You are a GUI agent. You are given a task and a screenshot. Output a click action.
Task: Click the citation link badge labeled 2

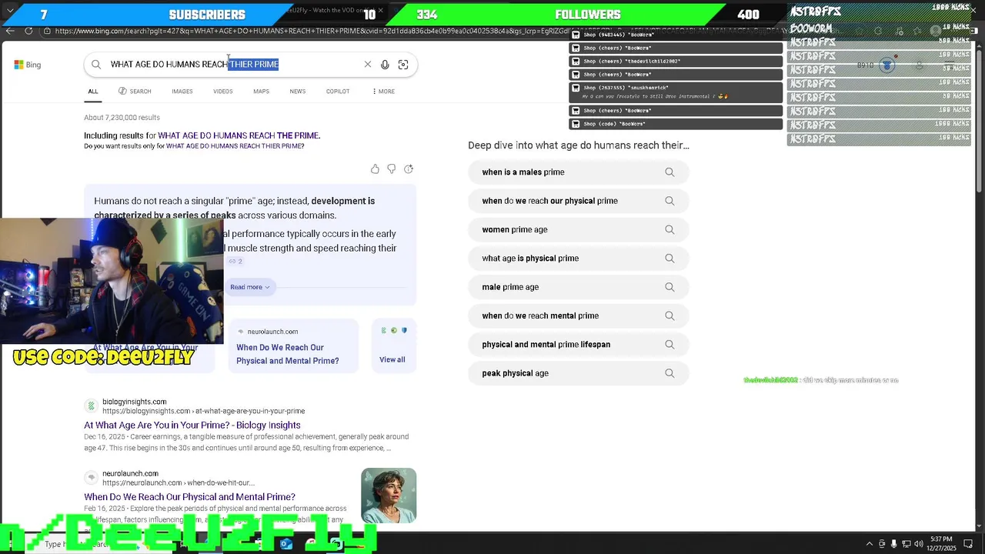pyautogui.click(x=235, y=262)
